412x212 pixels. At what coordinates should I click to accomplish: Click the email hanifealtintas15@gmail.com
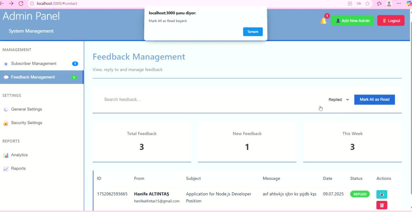coord(157,201)
